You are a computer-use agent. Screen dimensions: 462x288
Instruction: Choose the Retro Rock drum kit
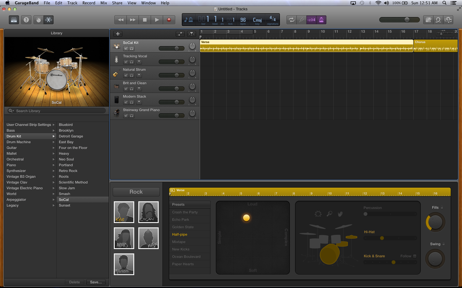[68, 171]
